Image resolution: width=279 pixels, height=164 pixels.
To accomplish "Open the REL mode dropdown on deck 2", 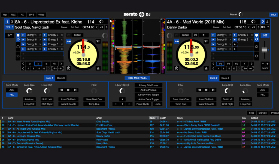I will click(x=265, y=27).
